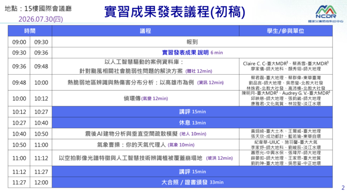
Task: Click the (氣變 12min) label
Action: (155, 98)
